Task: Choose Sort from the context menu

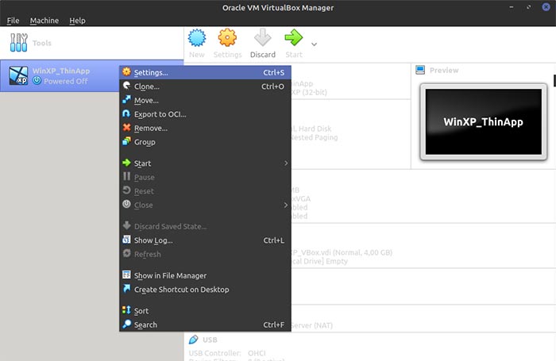Action: click(x=205, y=311)
